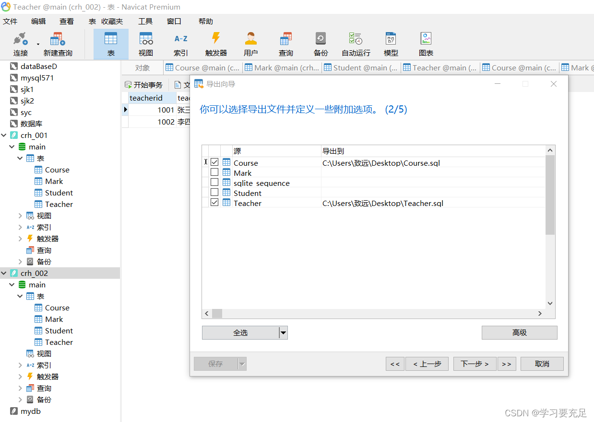Select the sjk2 connection in sidebar
Image resolution: width=594 pixels, height=422 pixels.
tap(27, 101)
